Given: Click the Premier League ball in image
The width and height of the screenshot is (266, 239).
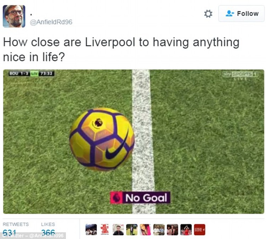Looking at the screenshot, I should (x=102, y=139).
